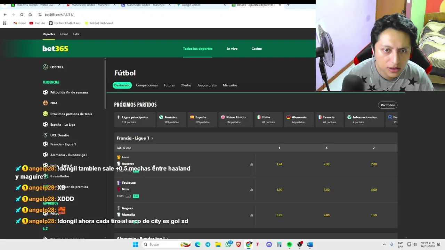445x250 pixels.
Task: Click the 6x badge on Toulouse match
Action: [136, 196]
